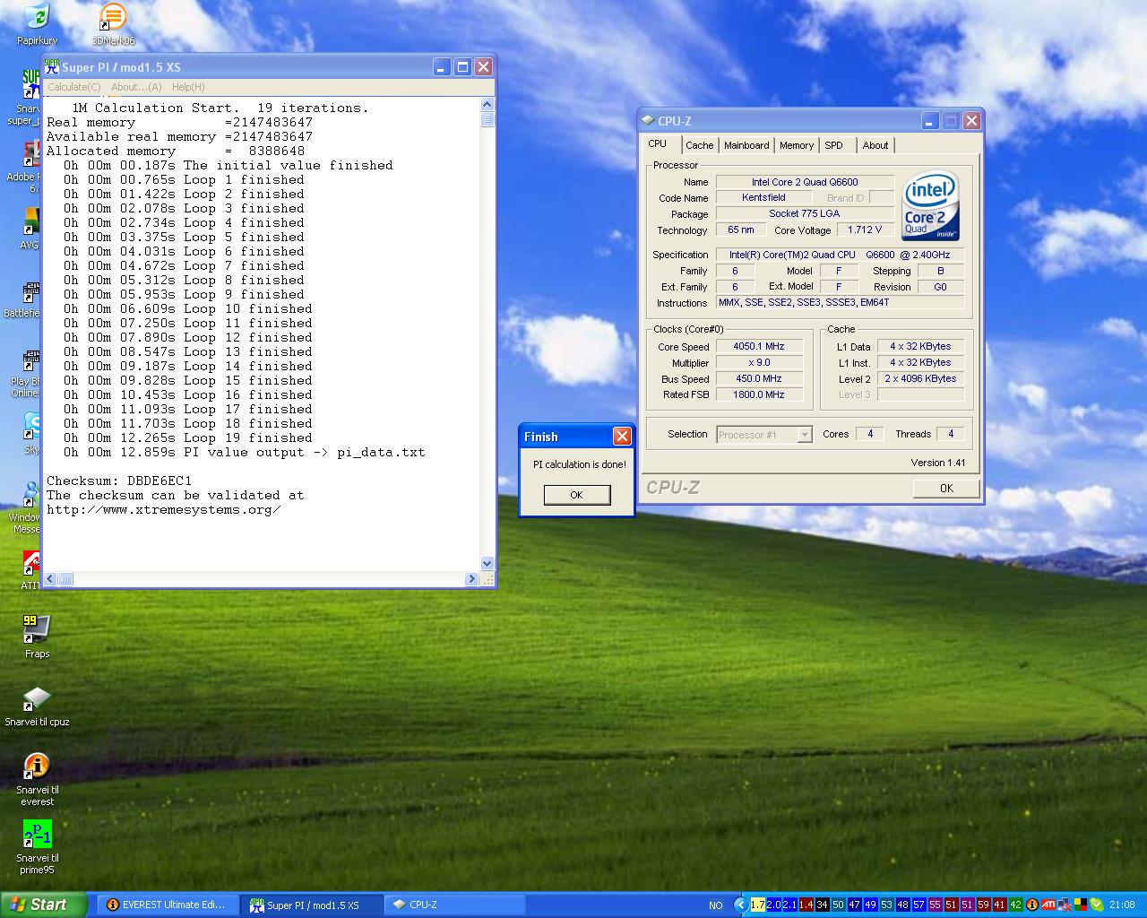This screenshot has height=918, width=1147.
Task: Click Super PI vertical scrollbar down arrow
Action: [487, 564]
